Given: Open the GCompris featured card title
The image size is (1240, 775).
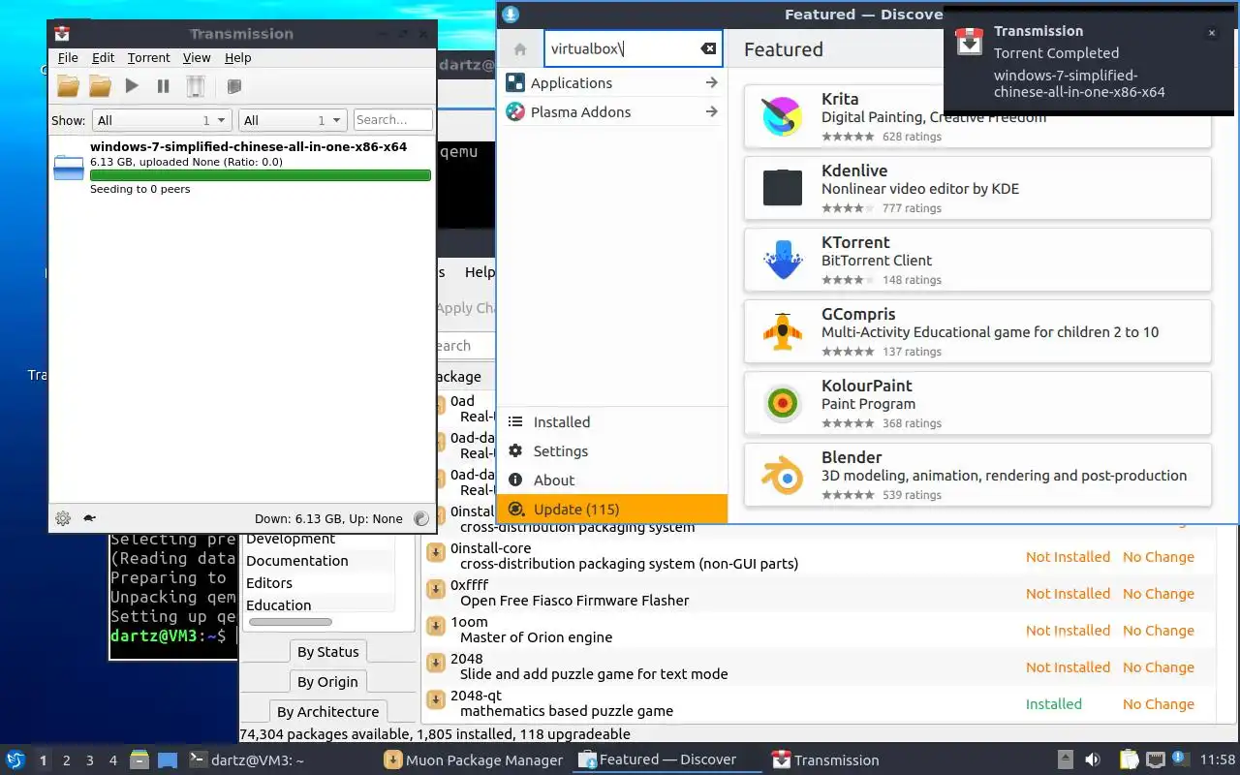Looking at the screenshot, I should click(858, 314).
